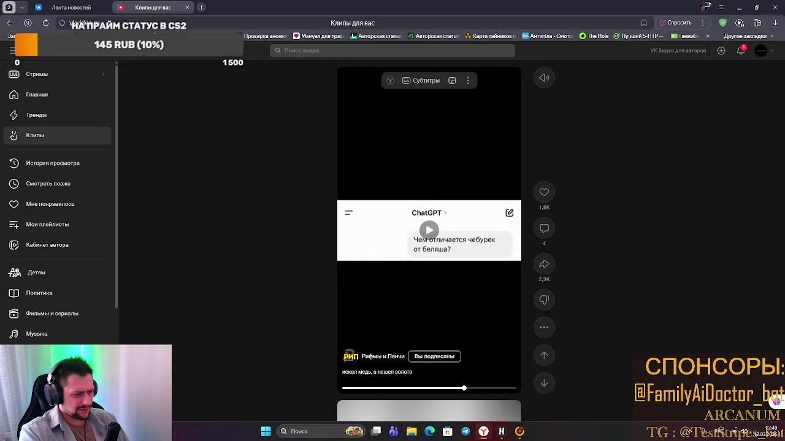
Task: Open profile avatar dropdown
Action: 764,50
